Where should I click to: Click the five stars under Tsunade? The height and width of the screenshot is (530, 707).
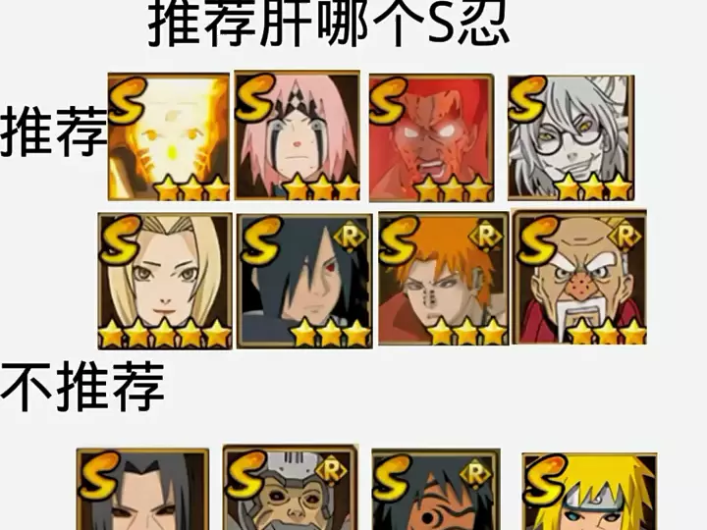coord(165,334)
